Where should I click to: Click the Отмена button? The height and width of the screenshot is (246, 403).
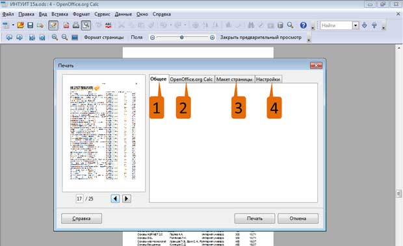(x=298, y=219)
